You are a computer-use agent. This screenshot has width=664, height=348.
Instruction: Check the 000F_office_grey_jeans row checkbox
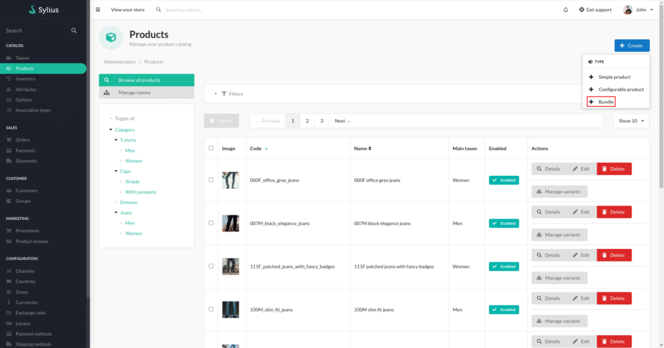211,180
